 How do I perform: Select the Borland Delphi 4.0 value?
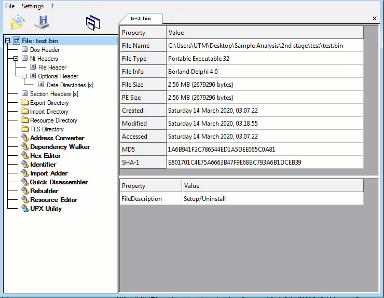tap(265, 72)
